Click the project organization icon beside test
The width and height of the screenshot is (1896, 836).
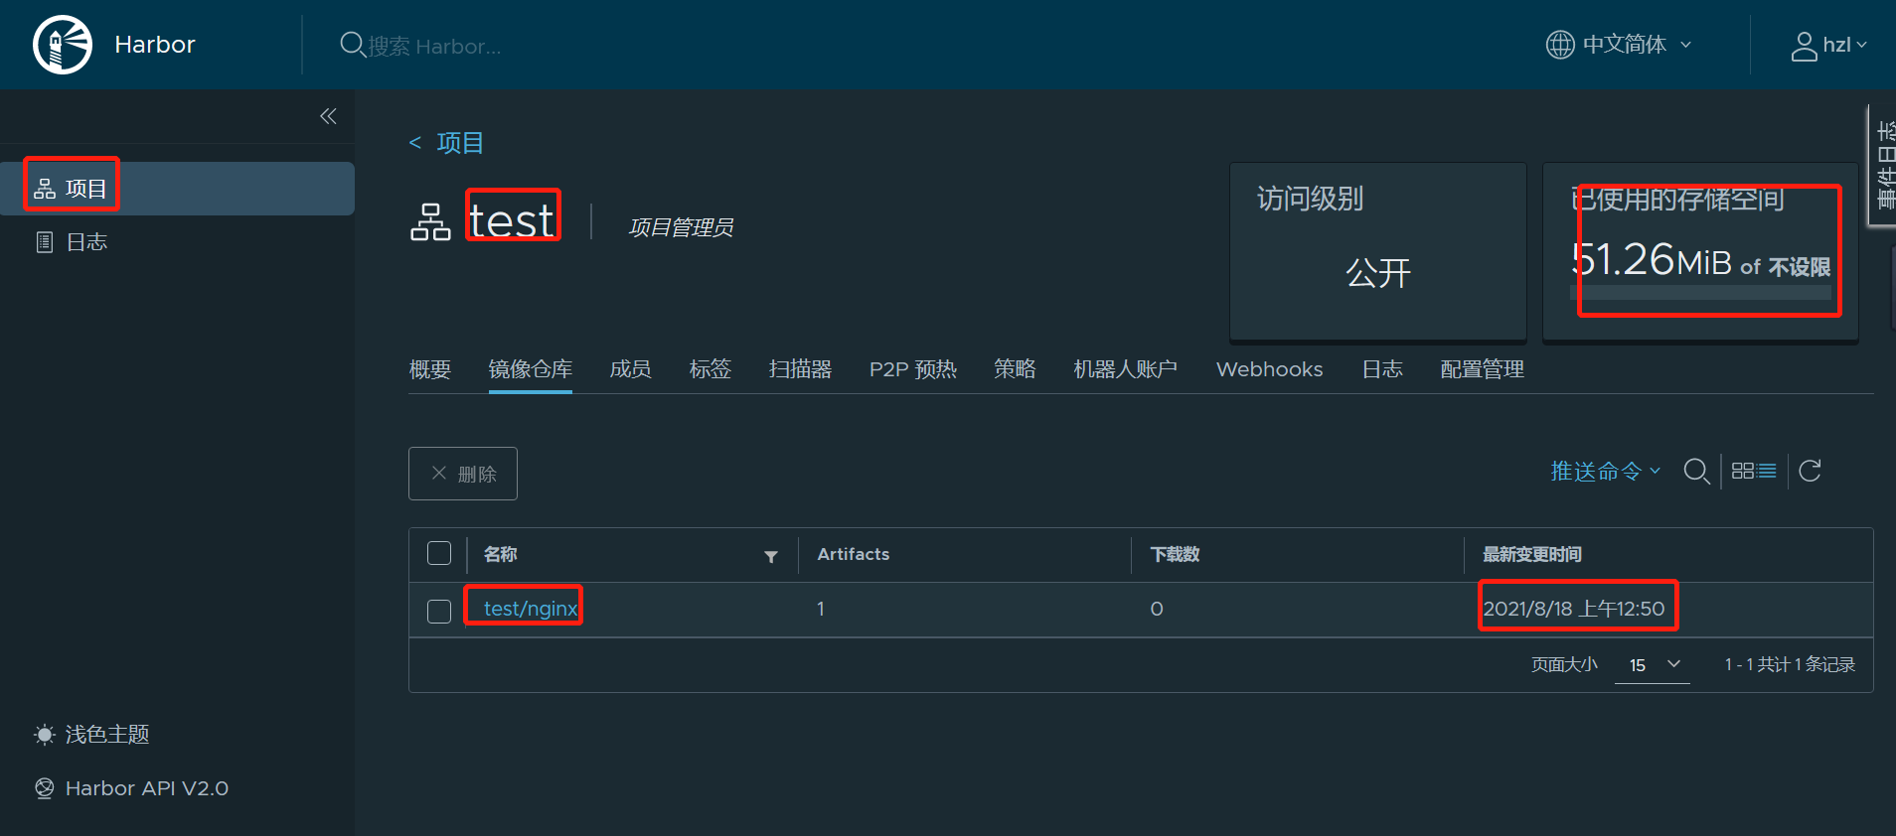(430, 221)
